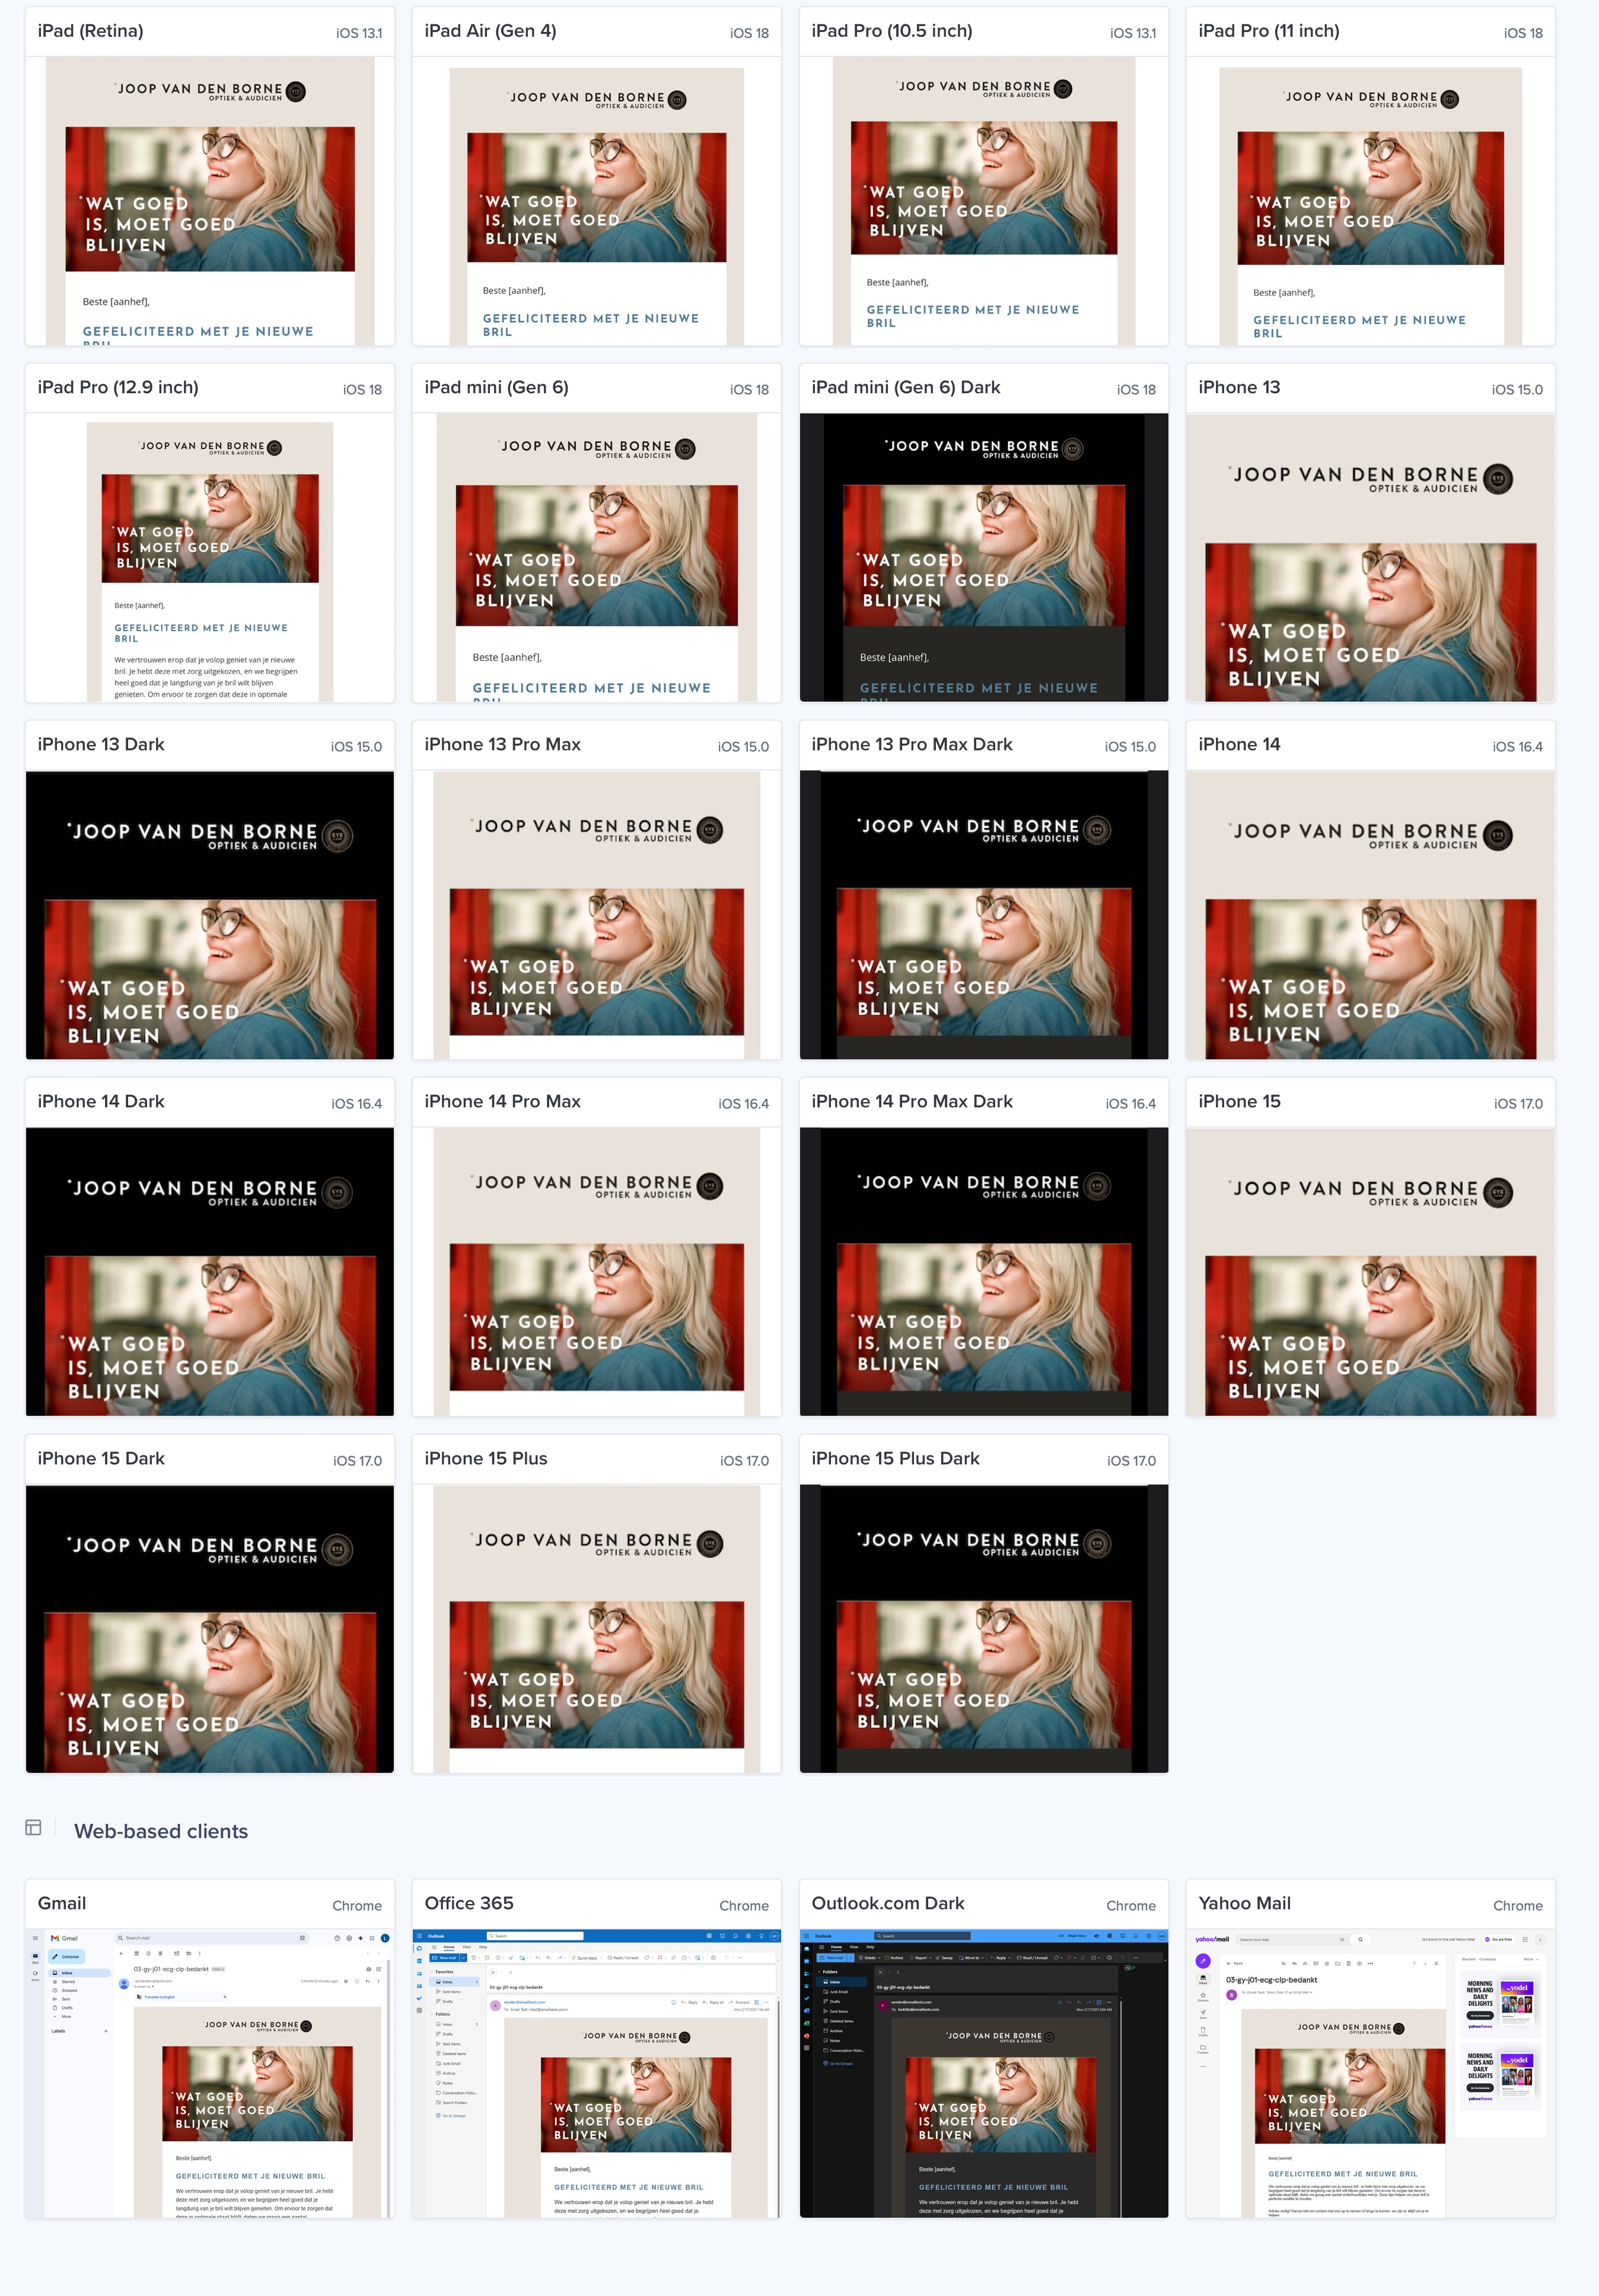1599x2296 pixels.
Task: View the iPad Pro (10.5 inch) email preview
Action: 984,201
